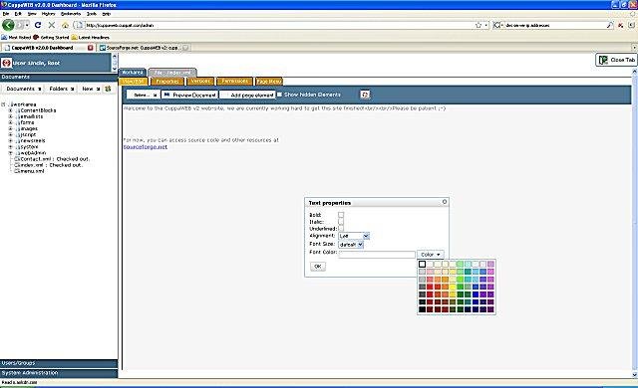638x388 pixels.
Task: Expand the ContentBlocks folder
Action: point(11,110)
